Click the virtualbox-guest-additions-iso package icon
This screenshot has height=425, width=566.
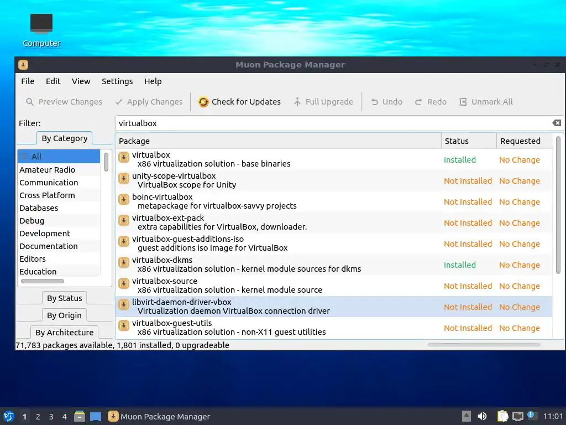tap(124, 241)
